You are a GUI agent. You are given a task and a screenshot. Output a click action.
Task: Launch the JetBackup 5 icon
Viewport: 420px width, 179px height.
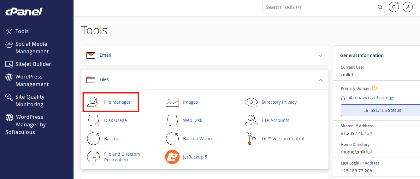tap(172, 157)
